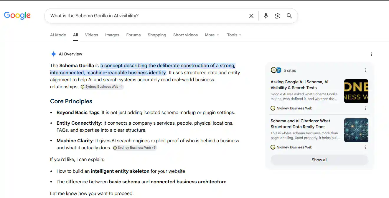Click in the search query field

click(147, 16)
